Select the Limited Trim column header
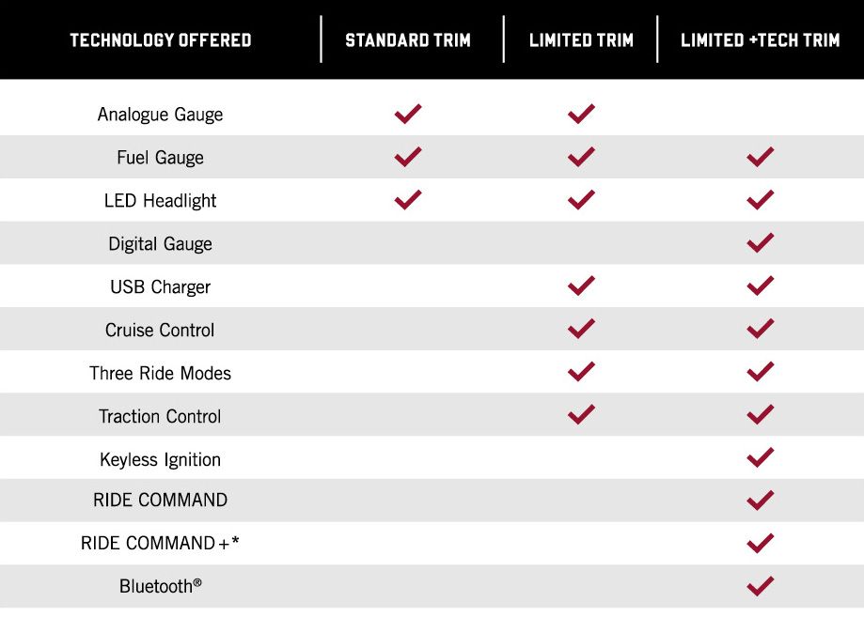864x617 pixels. point(581,40)
